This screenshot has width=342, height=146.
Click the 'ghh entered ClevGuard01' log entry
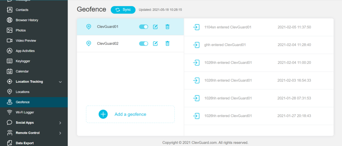tap(225, 45)
